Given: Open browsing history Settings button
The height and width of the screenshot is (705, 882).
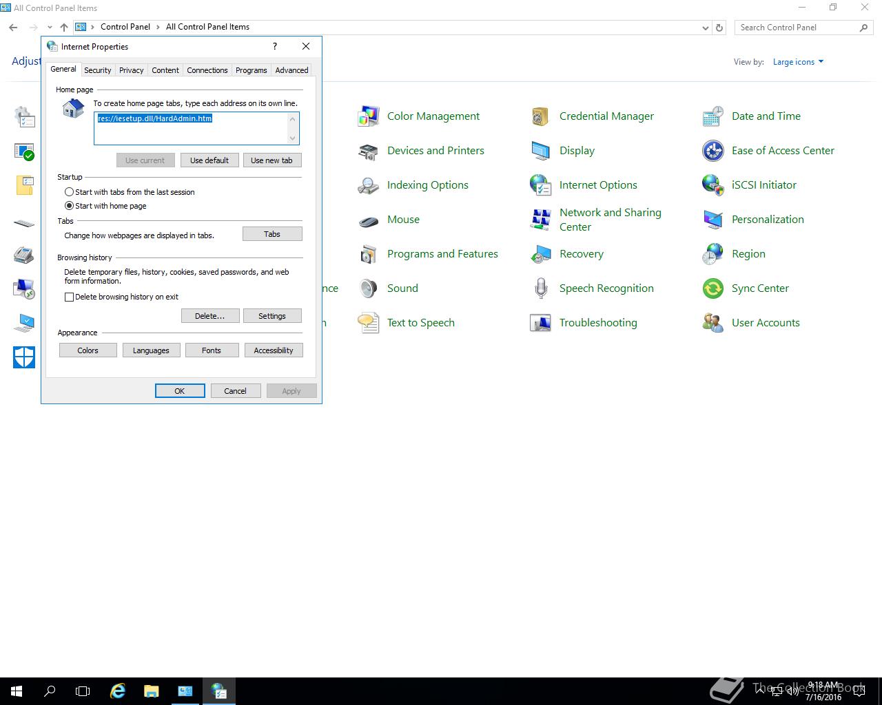Looking at the screenshot, I should (272, 316).
